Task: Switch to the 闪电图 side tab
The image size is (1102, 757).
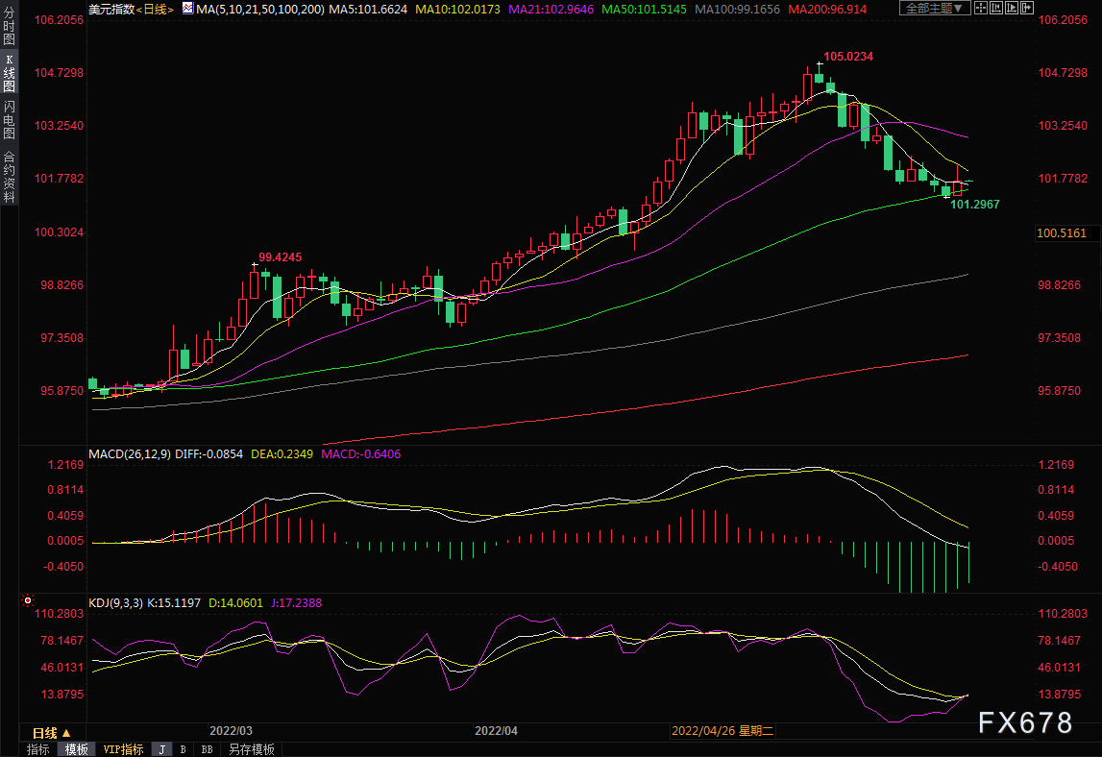Action: [x=10, y=119]
